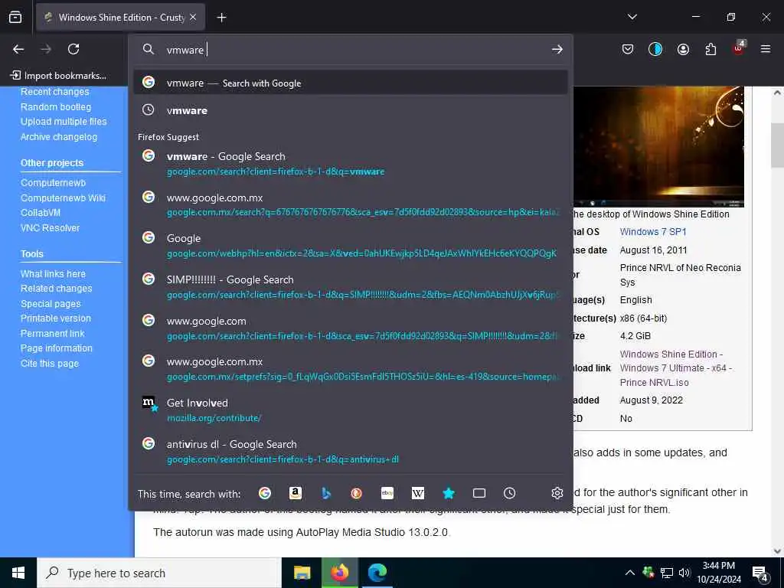784x588 pixels.
Task: Open the Windows Start menu
Action: coord(18,573)
